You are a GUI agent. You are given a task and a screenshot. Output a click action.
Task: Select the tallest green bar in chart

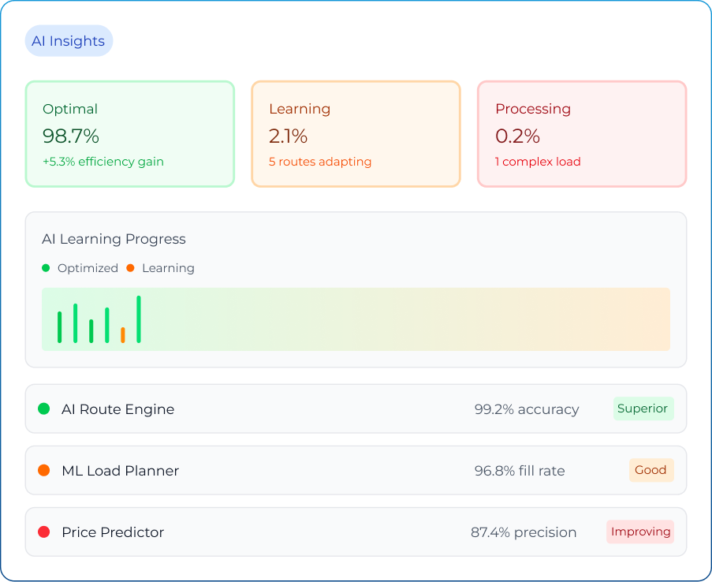point(139,319)
